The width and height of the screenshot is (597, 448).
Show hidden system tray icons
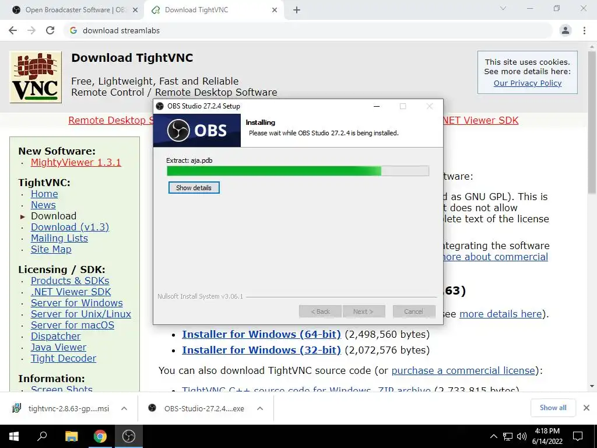coord(493,436)
